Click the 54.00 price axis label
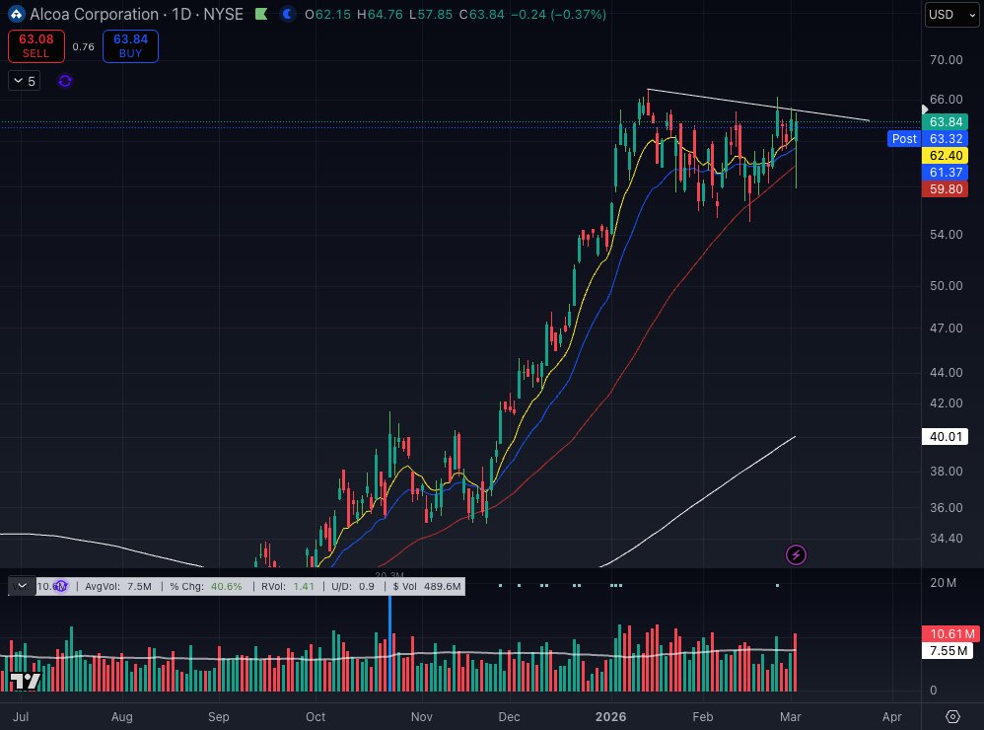This screenshot has height=730, width=984. click(946, 234)
